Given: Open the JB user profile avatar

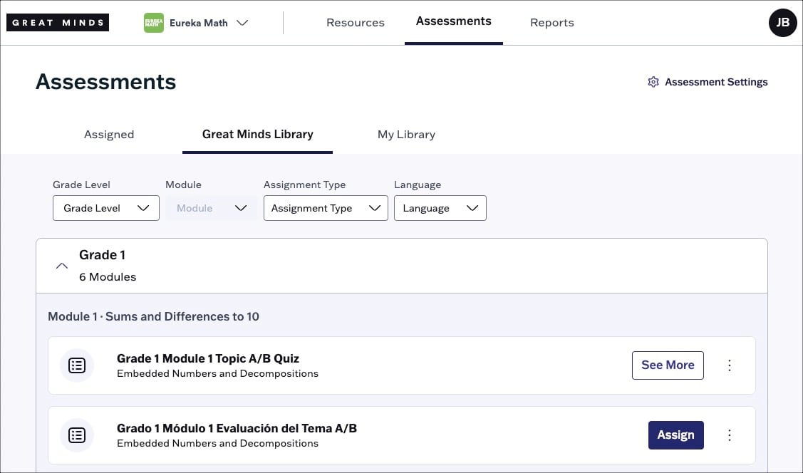Looking at the screenshot, I should 782,23.
